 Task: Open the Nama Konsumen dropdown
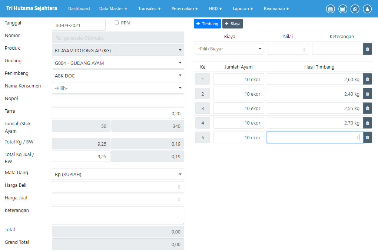[118, 88]
